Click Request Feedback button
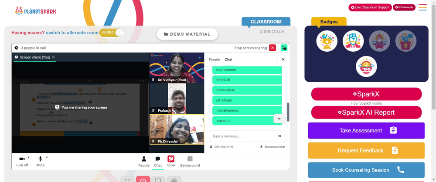436x182 pixels. coord(366,150)
